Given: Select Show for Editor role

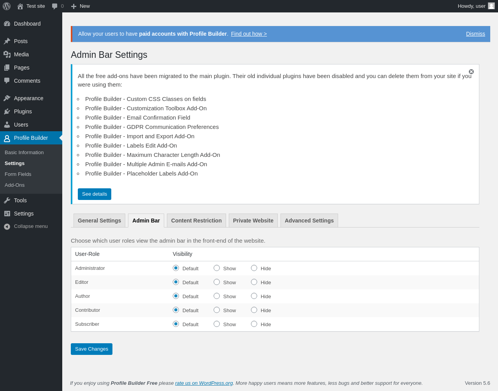Looking at the screenshot, I should pos(217,282).
